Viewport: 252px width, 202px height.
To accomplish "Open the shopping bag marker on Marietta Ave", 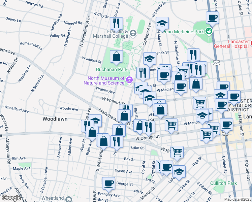I will [x=124, y=116].
